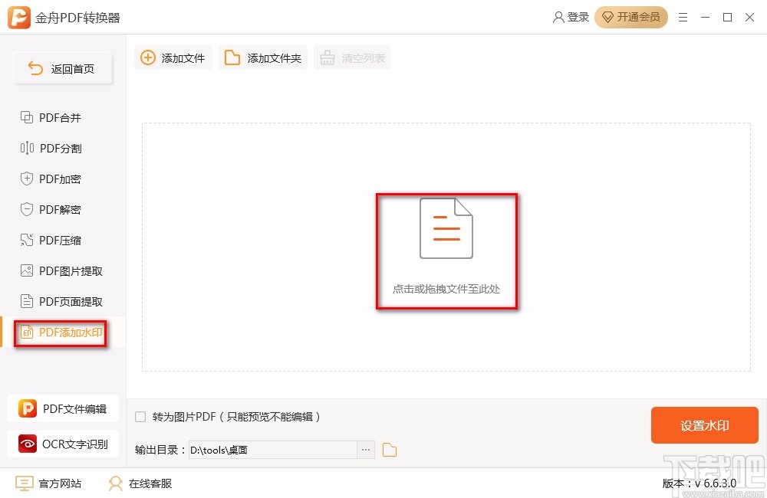Click the 清空列表 clear list control
Viewport: 767px width, 498px height.
click(352, 57)
